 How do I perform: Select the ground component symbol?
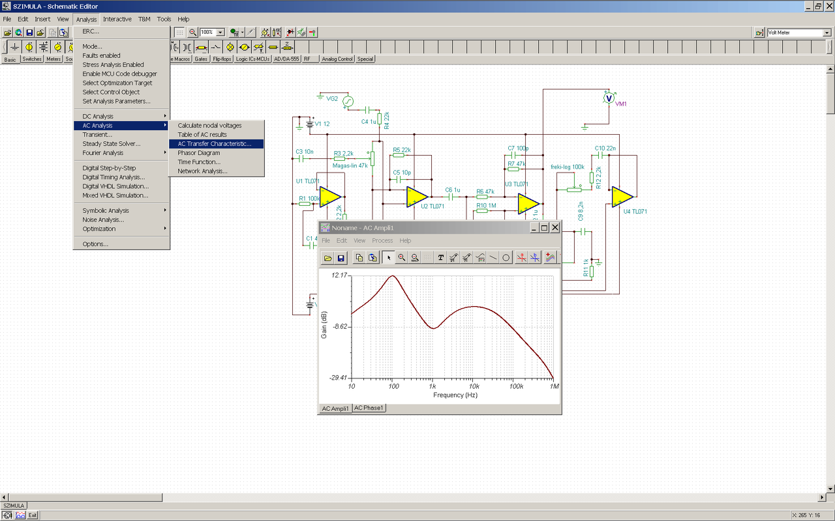pyautogui.click(x=14, y=47)
